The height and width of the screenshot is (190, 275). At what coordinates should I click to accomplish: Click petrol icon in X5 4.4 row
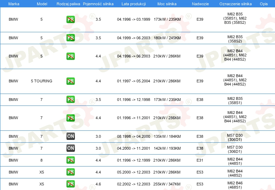[70, 172]
